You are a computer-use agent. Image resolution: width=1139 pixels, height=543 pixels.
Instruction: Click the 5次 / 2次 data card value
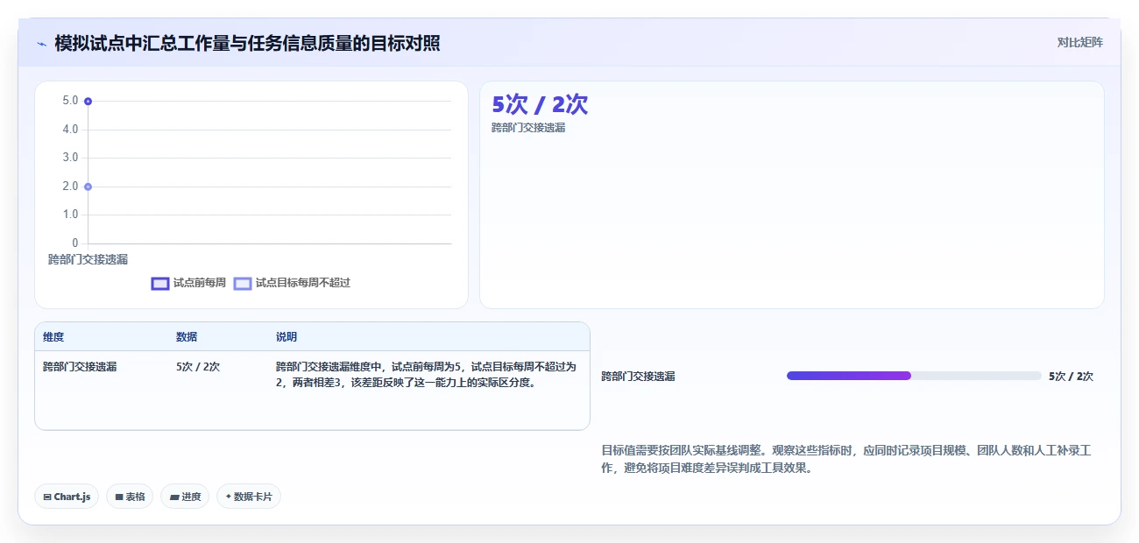540,104
